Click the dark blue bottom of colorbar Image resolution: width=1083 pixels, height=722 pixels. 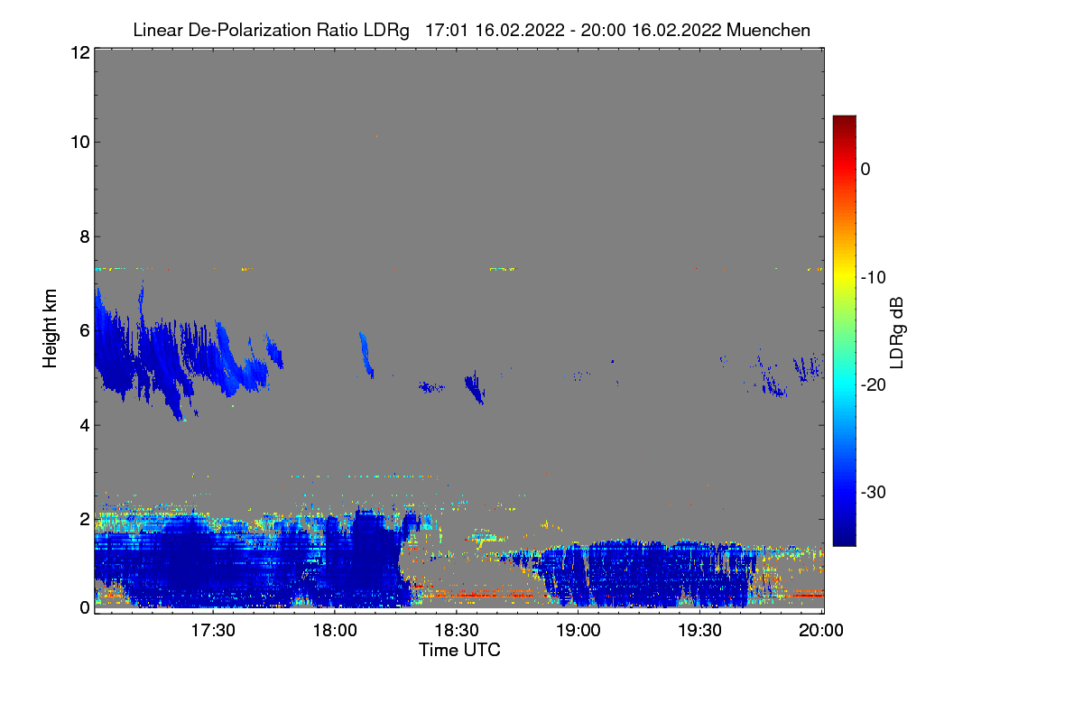coord(844,537)
